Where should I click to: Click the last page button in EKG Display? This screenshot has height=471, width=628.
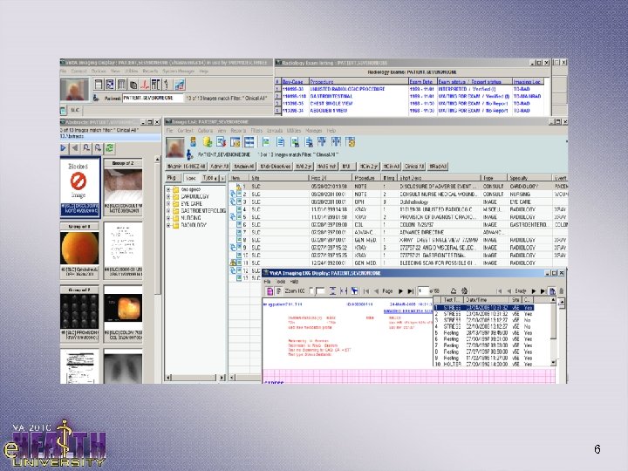pyautogui.click(x=410, y=291)
